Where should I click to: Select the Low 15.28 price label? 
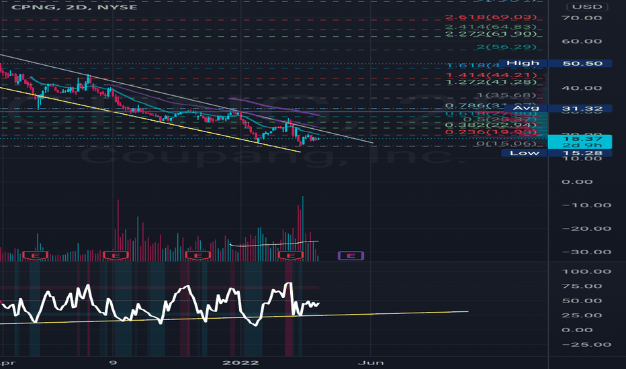pos(557,153)
